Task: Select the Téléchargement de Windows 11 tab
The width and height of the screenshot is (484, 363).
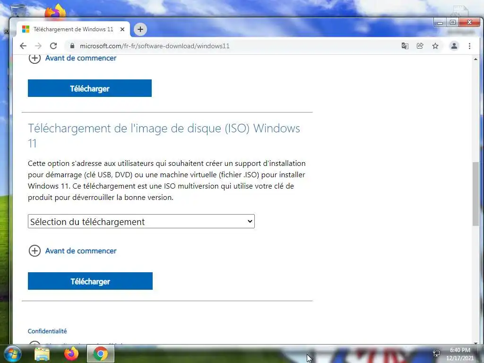Action: [x=73, y=29]
